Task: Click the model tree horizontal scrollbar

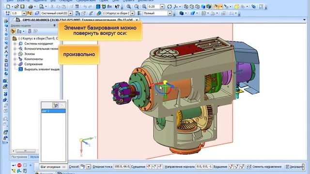Action: click(25, 151)
